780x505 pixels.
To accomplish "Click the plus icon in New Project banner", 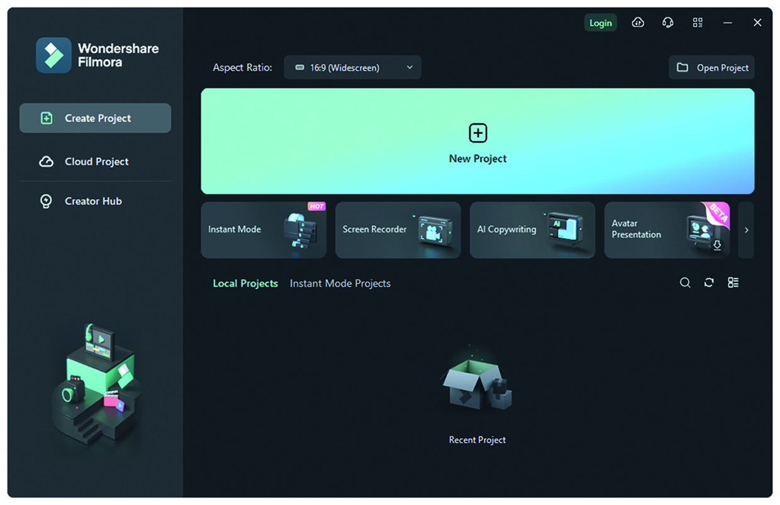I will [478, 133].
